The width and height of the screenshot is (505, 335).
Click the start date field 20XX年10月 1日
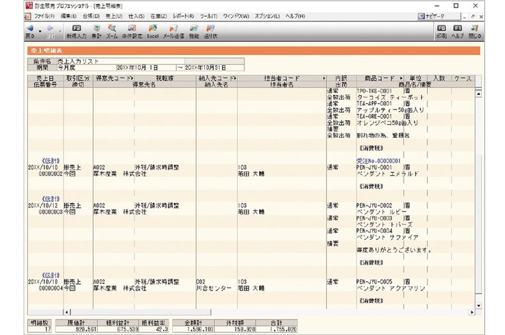[146, 68]
